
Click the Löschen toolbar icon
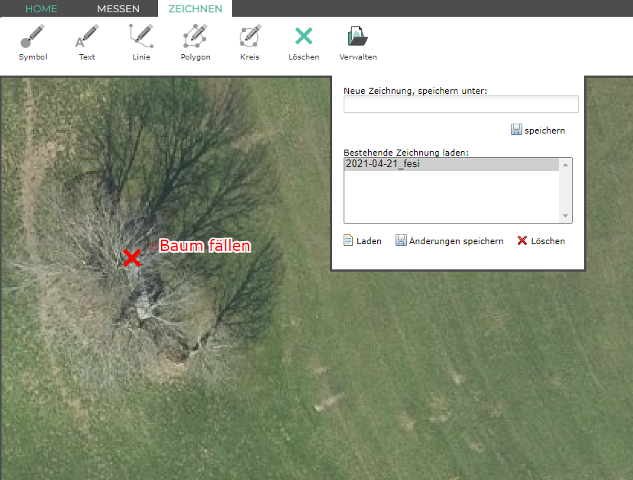click(304, 37)
